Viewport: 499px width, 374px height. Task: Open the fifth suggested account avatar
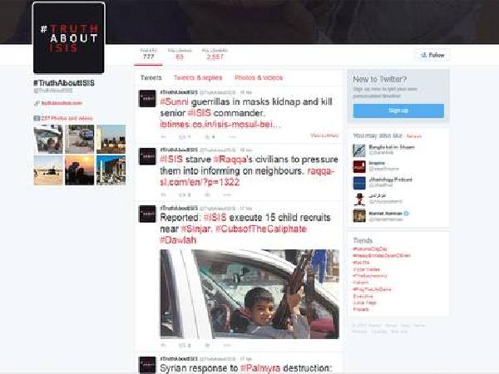359,215
